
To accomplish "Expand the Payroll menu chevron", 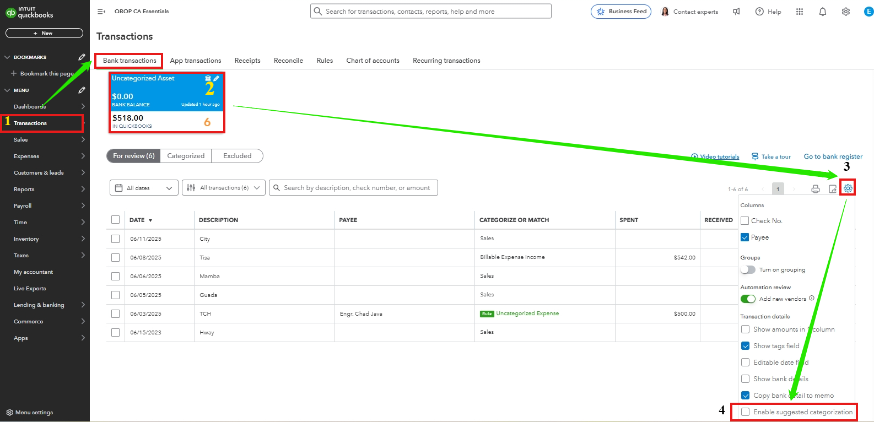I will click(x=83, y=205).
